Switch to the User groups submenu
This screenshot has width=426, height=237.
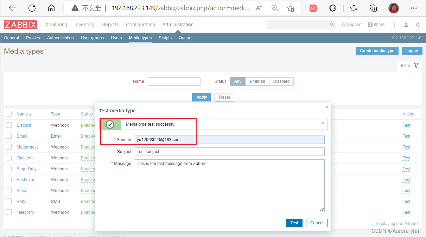coord(92,38)
